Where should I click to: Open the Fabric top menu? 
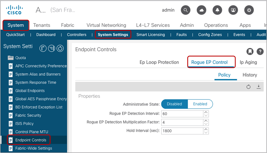[68, 25]
